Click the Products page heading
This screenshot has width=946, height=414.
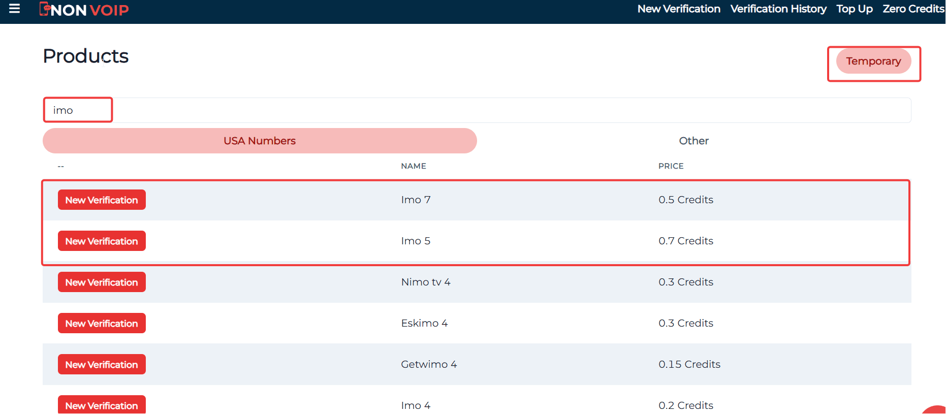tap(85, 56)
